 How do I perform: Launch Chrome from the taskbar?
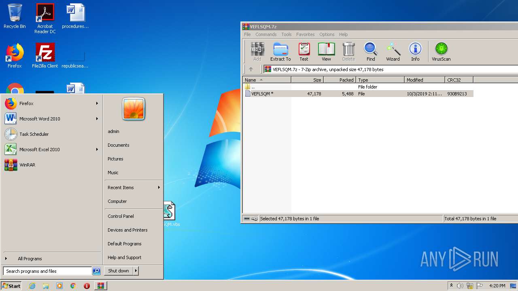click(73, 286)
